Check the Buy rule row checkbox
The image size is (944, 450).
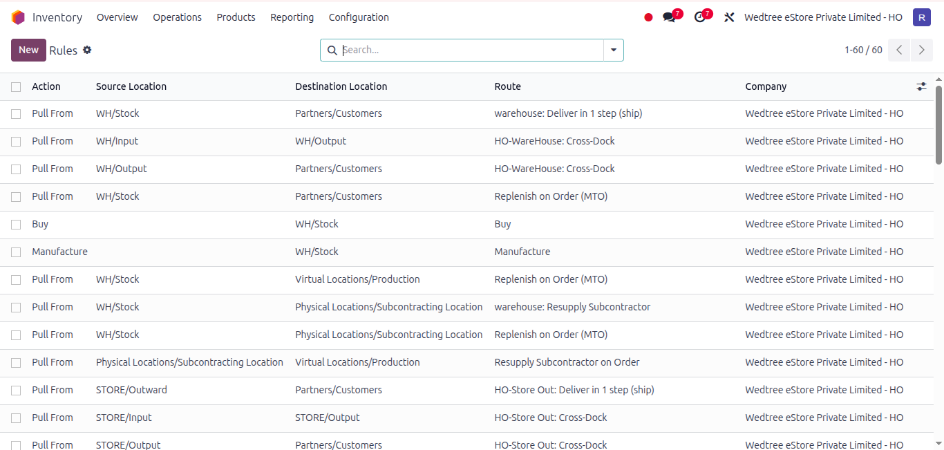point(16,224)
